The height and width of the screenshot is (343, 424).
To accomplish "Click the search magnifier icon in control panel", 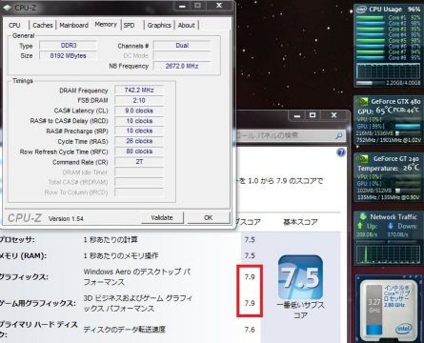I will [339, 135].
